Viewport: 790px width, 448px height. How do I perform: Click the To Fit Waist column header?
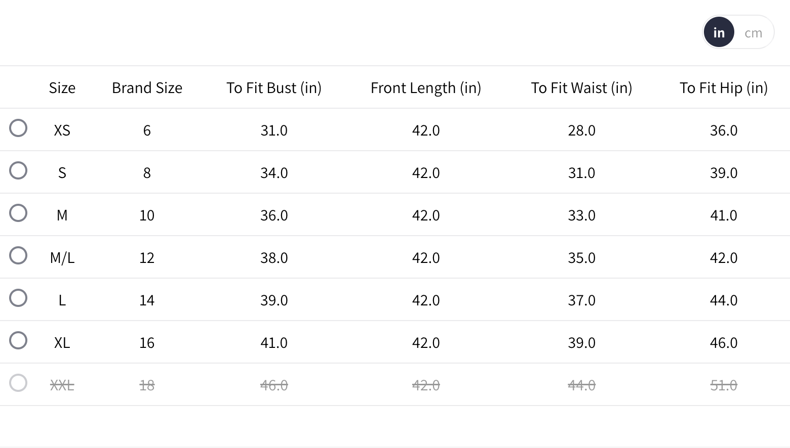coord(581,88)
